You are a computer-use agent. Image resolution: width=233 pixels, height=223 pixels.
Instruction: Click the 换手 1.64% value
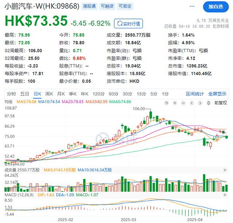click(x=188, y=35)
